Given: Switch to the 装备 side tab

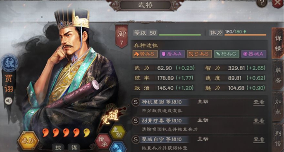Looking at the screenshot, I should pos(278,75).
